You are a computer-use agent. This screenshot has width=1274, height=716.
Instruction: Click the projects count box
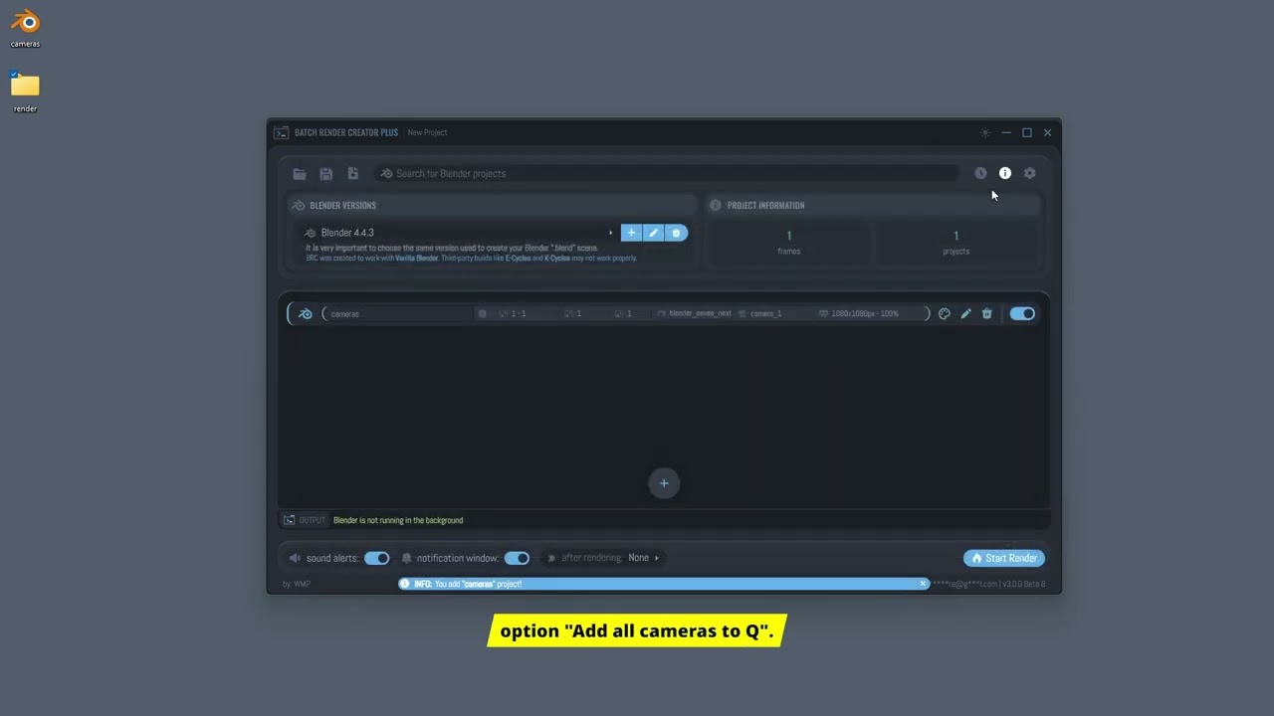tap(956, 243)
